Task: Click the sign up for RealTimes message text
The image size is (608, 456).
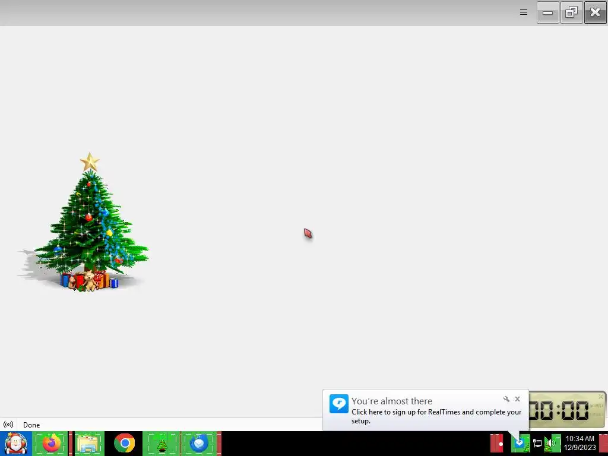Action: pos(436,416)
